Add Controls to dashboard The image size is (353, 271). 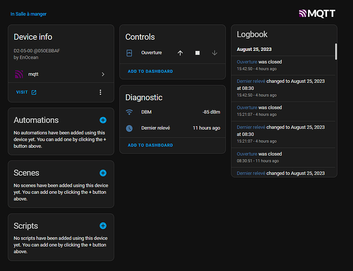tap(150, 71)
